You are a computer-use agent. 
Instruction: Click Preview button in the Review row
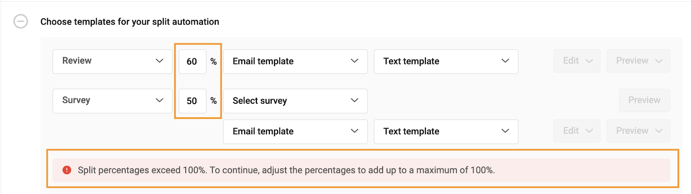click(x=638, y=61)
